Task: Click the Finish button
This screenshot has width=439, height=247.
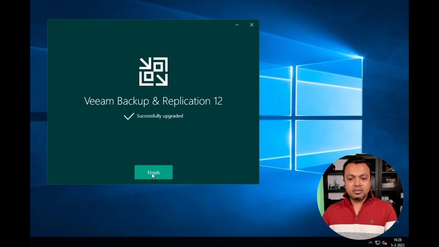Action: coord(153,172)
